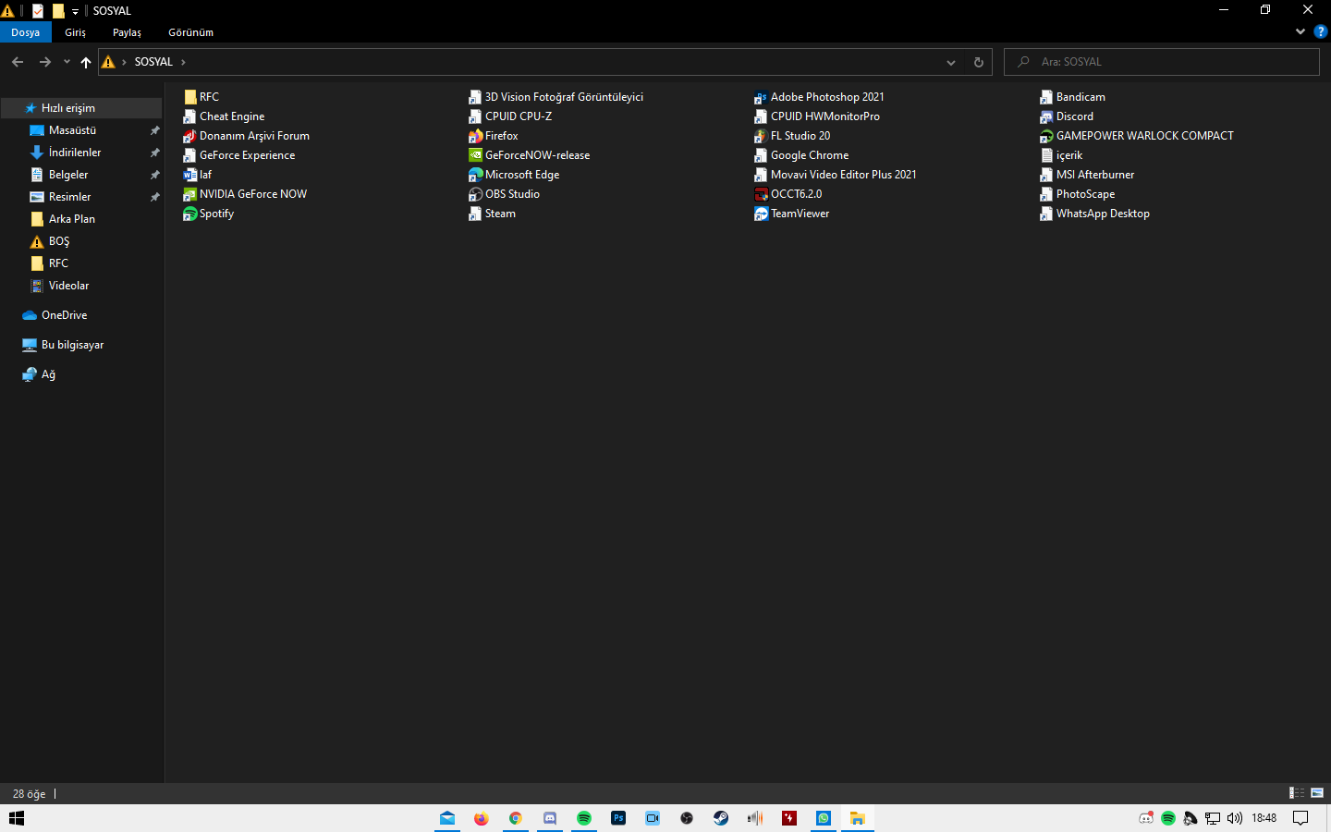Select the Firefox shortcut in file list
The image size is (1331, 832).
pos(494,136)
